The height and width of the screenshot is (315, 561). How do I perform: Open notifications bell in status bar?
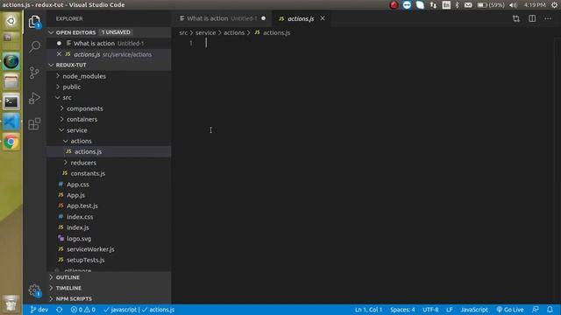tap(550, 310)
